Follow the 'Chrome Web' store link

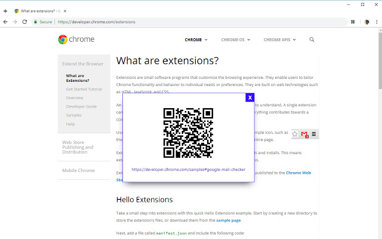pos(298,173)
